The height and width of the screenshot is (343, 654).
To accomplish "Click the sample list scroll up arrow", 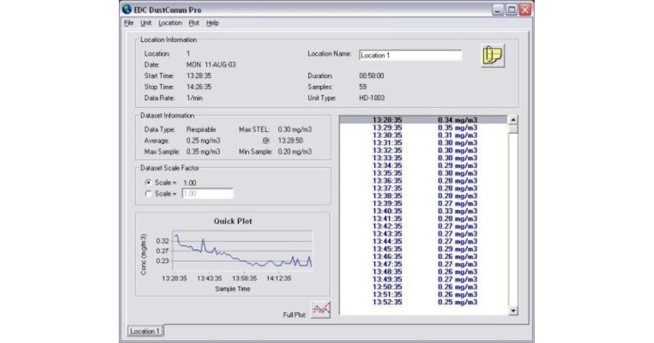I will coord(513,120).
